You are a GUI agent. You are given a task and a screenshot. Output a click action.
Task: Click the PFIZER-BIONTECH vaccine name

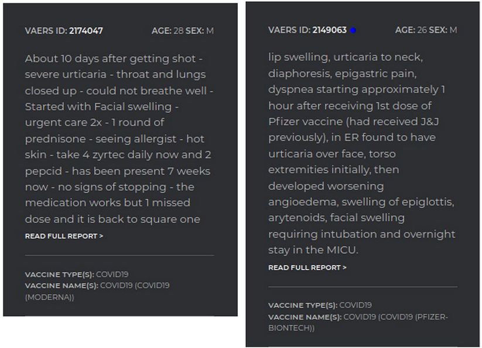click(x=358, y=322)
